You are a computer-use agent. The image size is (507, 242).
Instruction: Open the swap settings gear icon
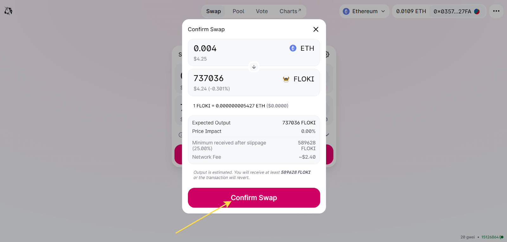click(328, 54)
